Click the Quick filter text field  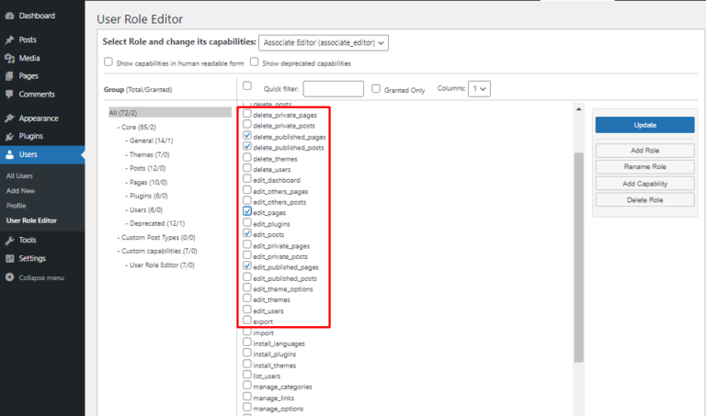tap(333, 89)
